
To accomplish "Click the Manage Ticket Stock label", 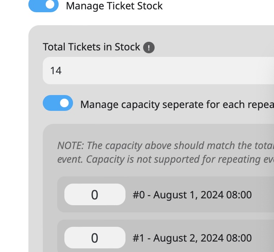I will (114, 6).
